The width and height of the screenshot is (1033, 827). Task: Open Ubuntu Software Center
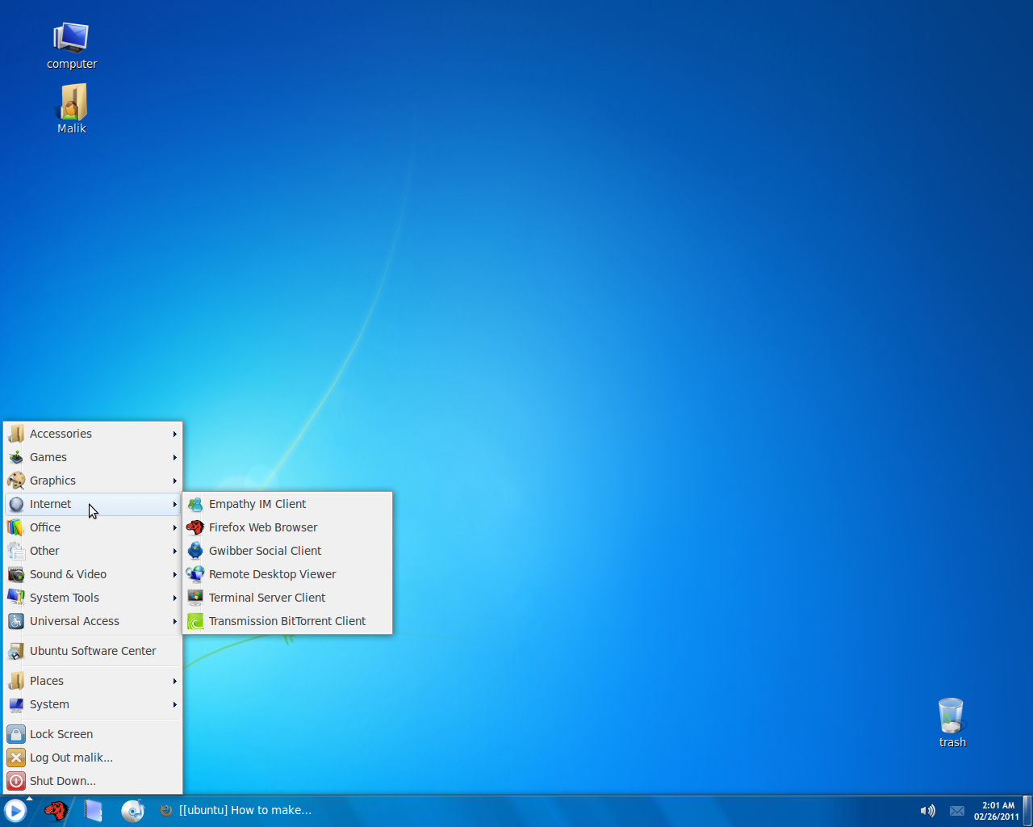point(93,650)
